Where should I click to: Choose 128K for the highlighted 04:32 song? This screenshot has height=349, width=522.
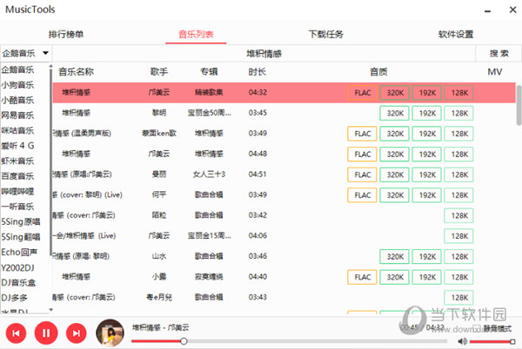click(458, 93)
